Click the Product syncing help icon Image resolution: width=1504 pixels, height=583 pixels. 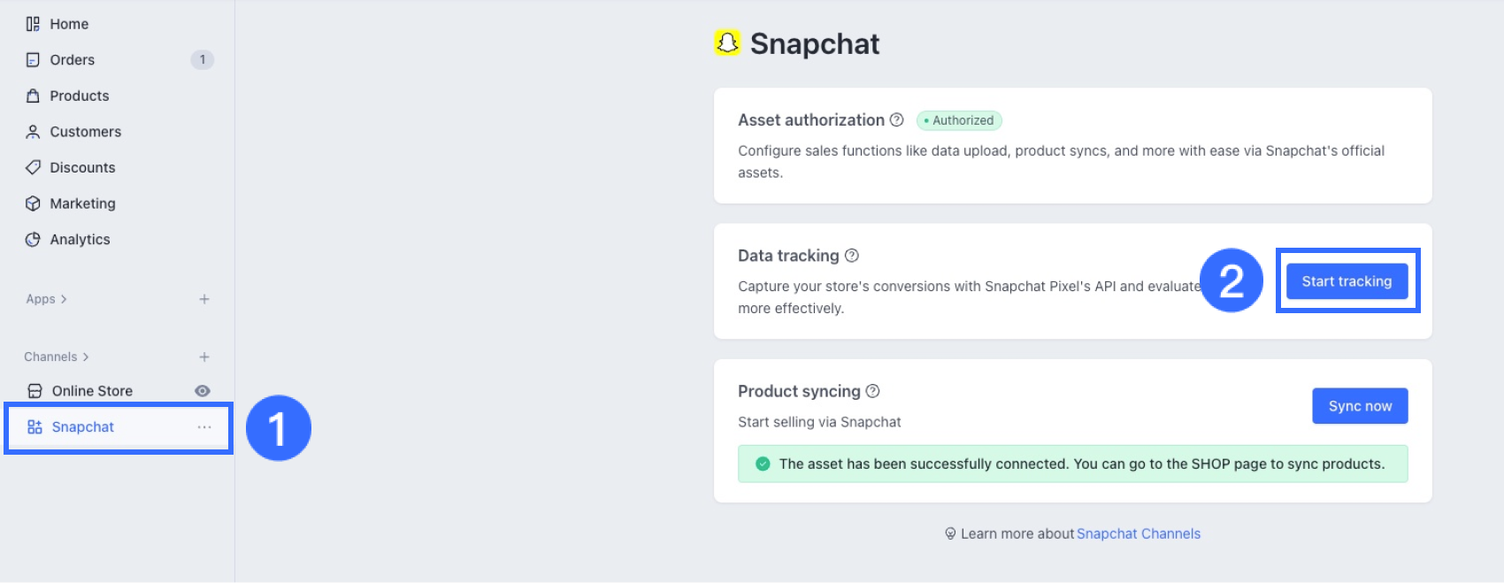[872, 391]
